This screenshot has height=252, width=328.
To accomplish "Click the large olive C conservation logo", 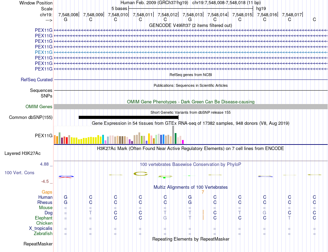I will pyautogui.click(x=141, y=174).
